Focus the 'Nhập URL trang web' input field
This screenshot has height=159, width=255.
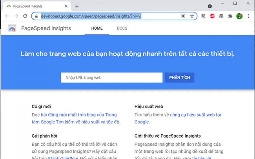pyautogui.click(x=112, y=78)
